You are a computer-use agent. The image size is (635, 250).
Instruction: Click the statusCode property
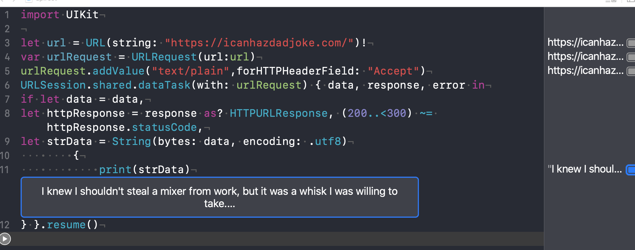tap(164, 127)
